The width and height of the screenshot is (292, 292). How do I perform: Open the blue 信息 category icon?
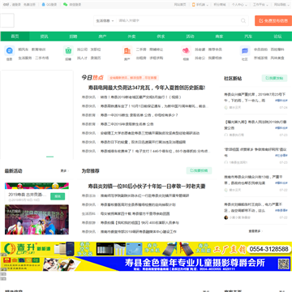(10, 50)
